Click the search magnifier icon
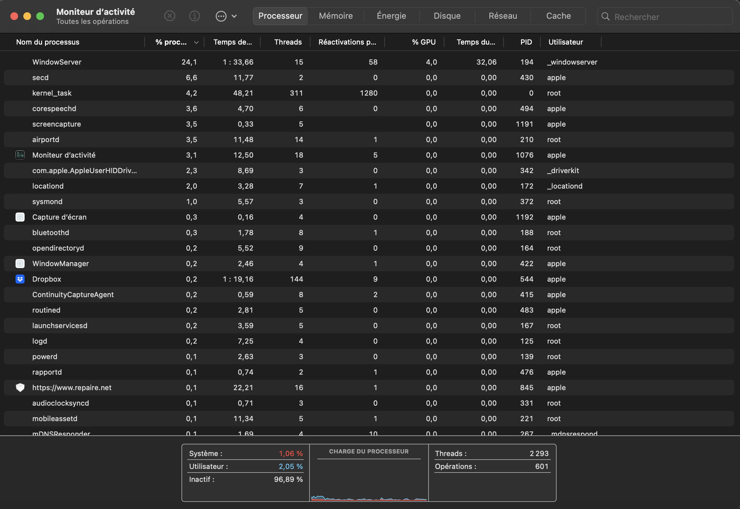This screenshot has height=509, width=740. pos(605,16)
